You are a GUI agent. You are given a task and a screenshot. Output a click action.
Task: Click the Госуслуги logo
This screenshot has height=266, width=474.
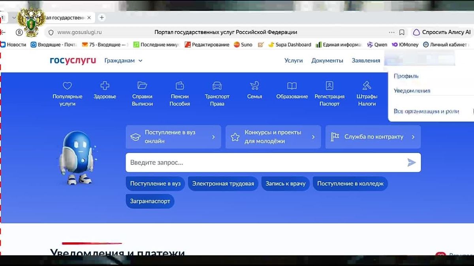73,60
